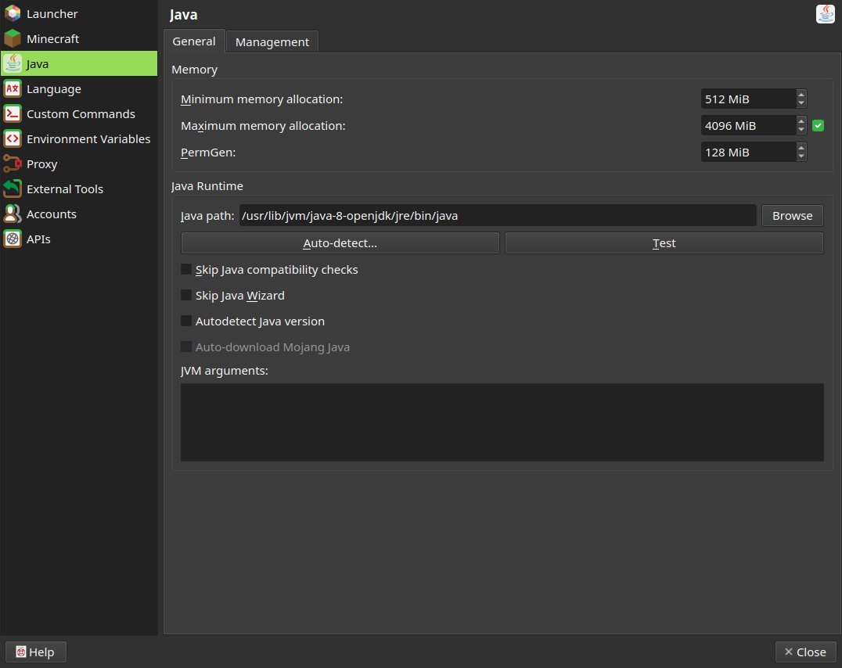Screen dimensions: 842x668
Task: Tick the Autodetect Java version checkbox
Action: [186, 321]
